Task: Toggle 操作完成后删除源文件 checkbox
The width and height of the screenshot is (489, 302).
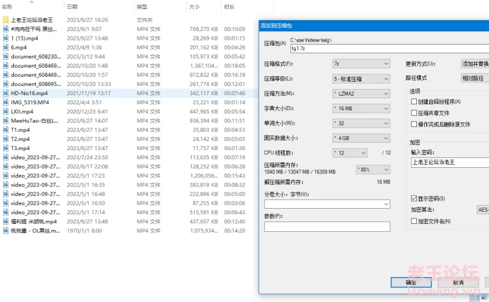Action: pos(414,124)
